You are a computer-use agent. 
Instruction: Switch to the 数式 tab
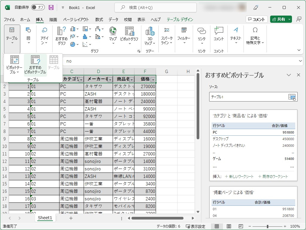99,19
